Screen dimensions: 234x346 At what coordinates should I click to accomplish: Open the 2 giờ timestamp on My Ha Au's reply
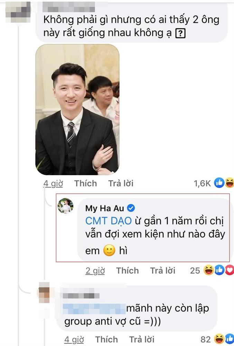coord(95,271)
